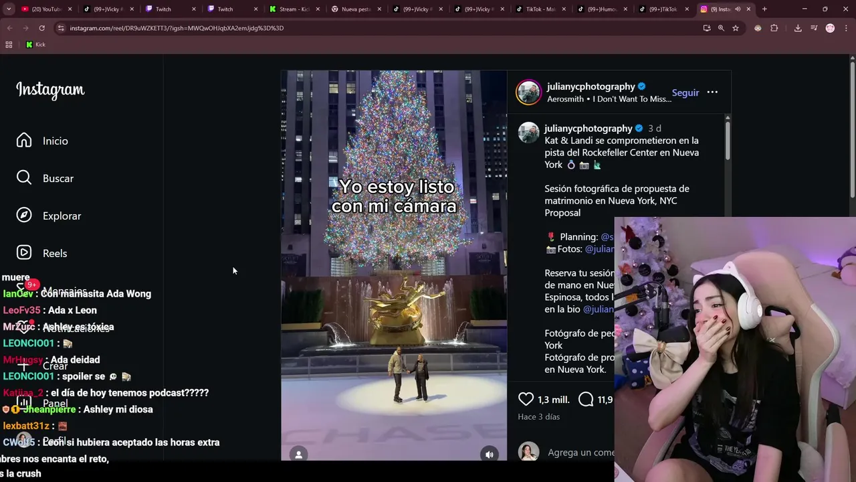Open Inicio in the Instagram sidebar
The image size is (856, 482).
(42, 141)
